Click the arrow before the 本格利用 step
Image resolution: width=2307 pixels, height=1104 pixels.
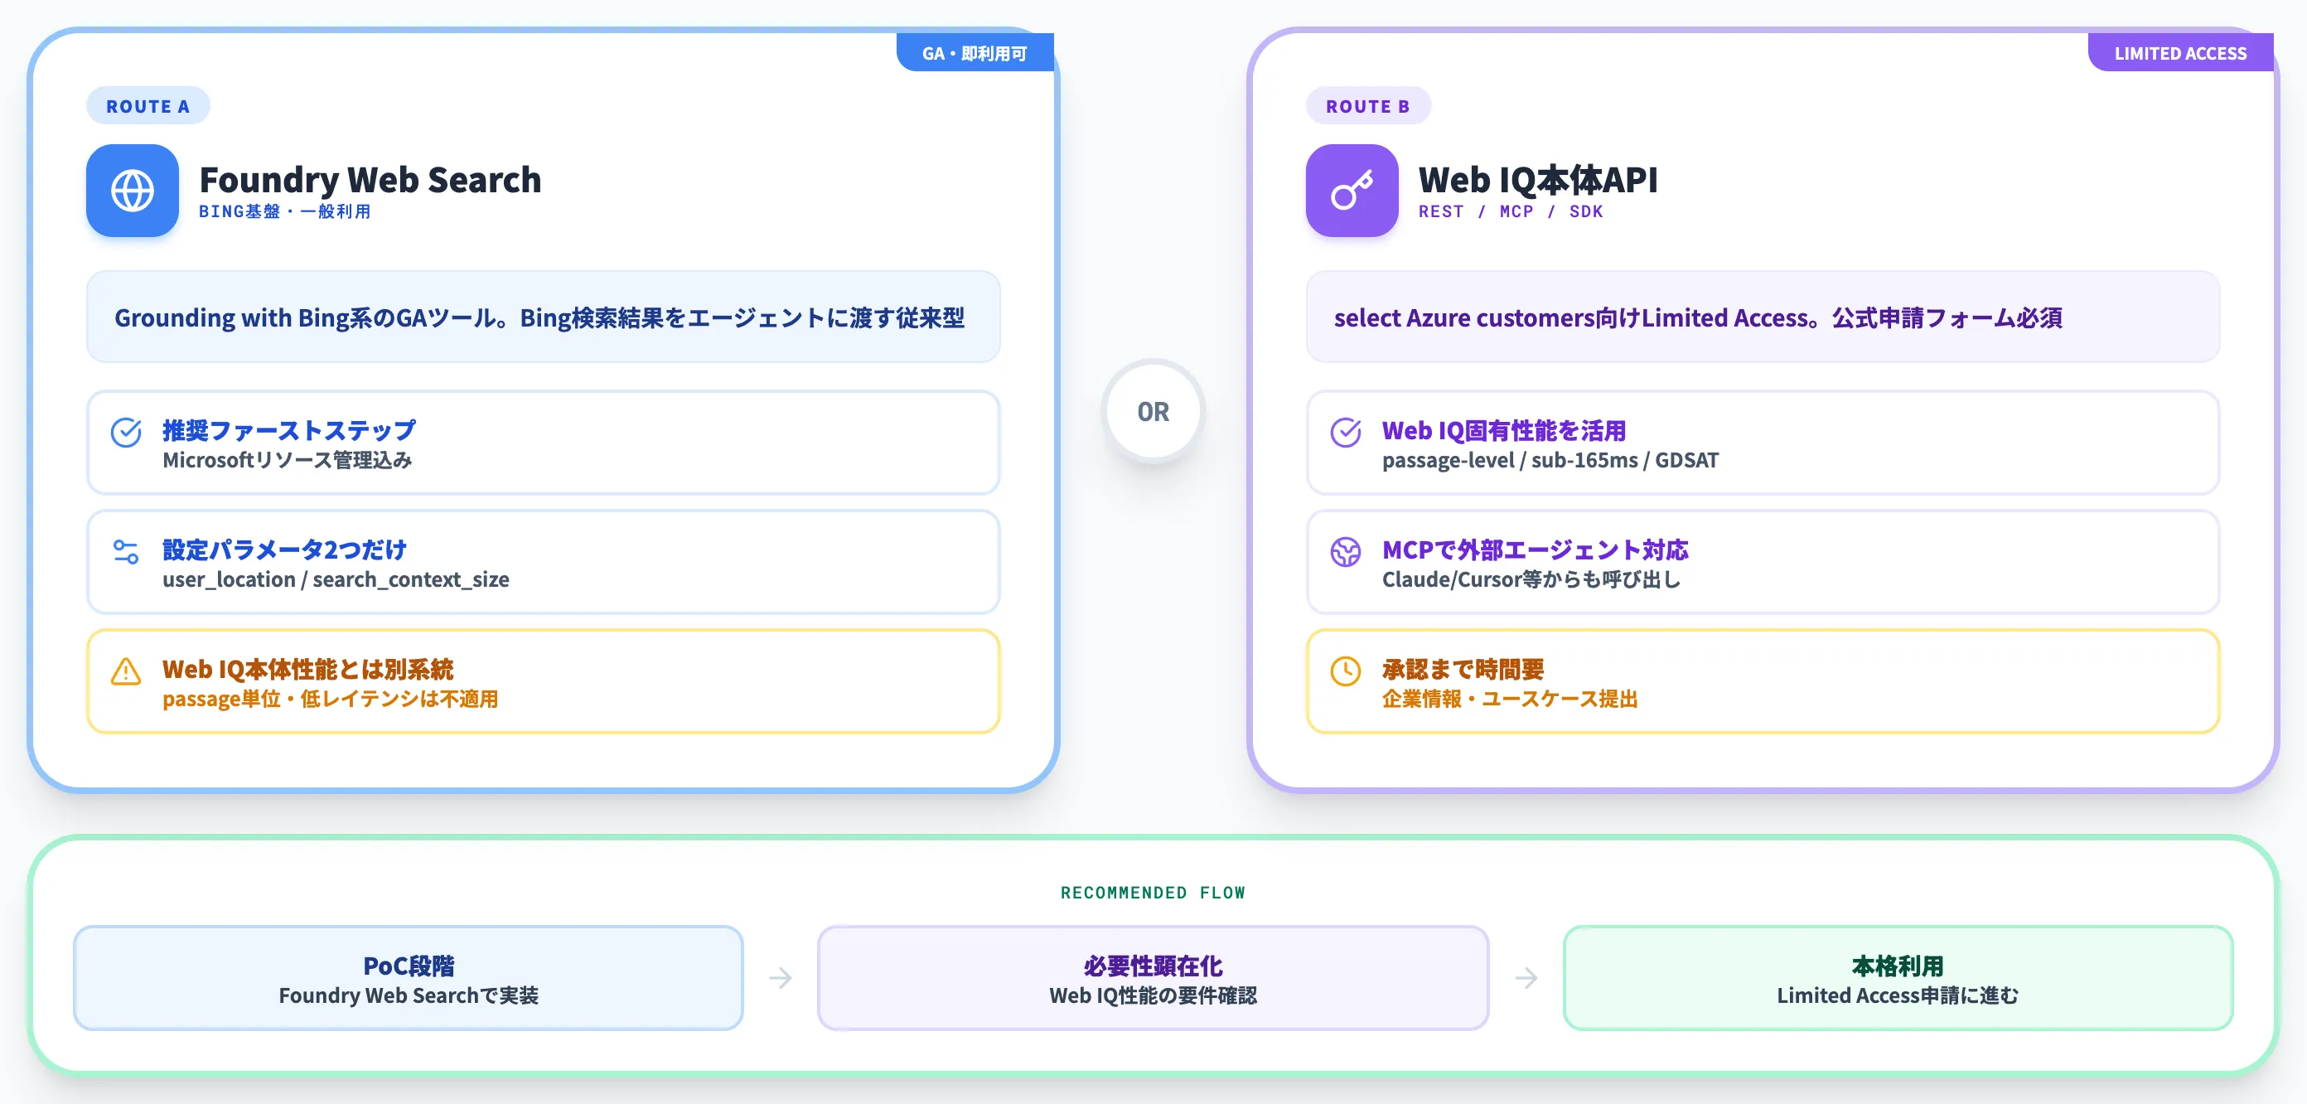tap(1527, 978)
